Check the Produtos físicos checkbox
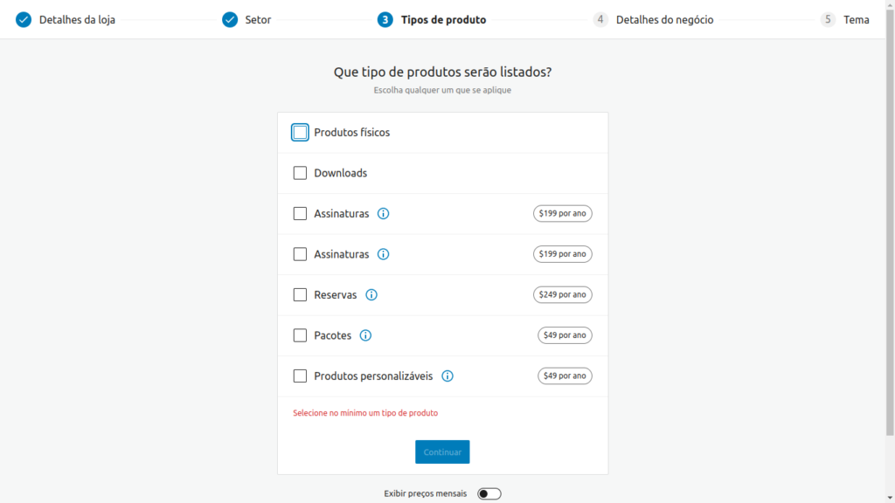Image resolution: width=895 pixels, height=503 pixels. tap(300, 132)
